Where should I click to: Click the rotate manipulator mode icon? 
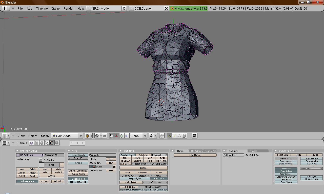(121, 136)
